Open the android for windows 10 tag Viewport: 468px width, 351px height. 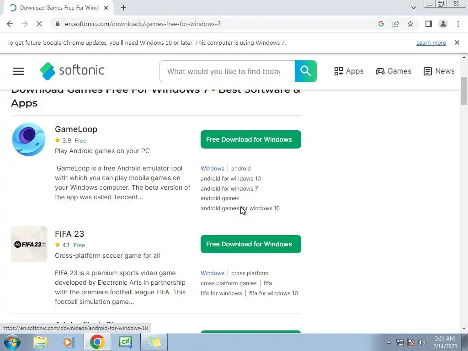pyautogui.click(x=231, y=179)
